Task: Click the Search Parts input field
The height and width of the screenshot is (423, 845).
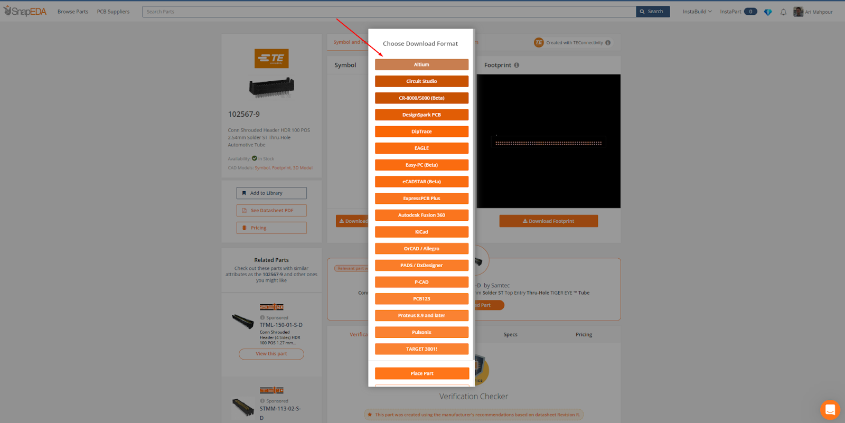Action: point(389,12)
